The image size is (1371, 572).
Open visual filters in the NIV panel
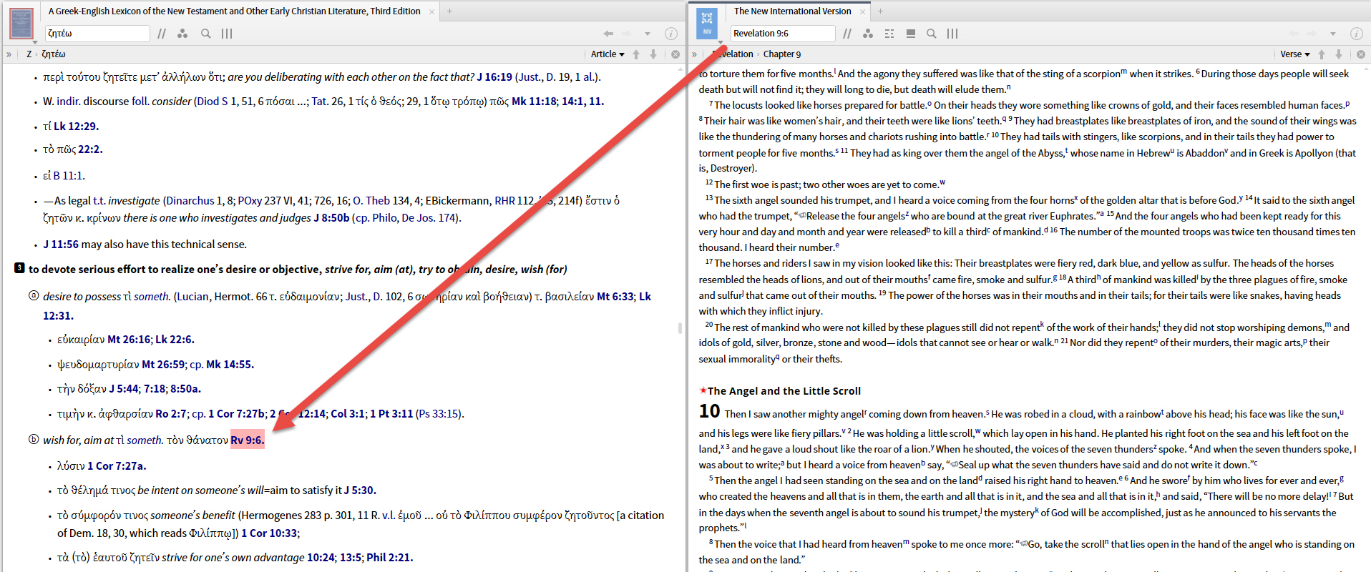pyautogui.click(x=868, y=34)
